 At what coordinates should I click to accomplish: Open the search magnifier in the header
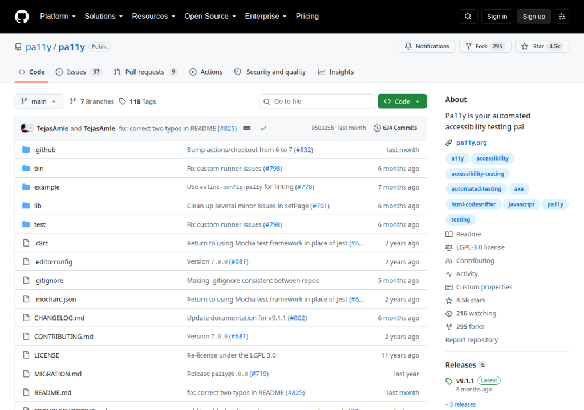pyautogui.click(x=468, y=17)
